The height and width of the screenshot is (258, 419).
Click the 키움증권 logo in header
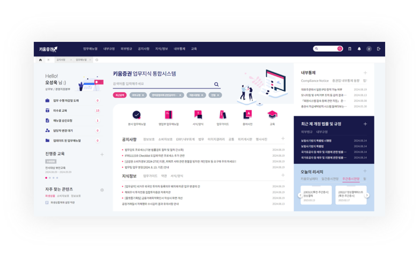point(48,49)
